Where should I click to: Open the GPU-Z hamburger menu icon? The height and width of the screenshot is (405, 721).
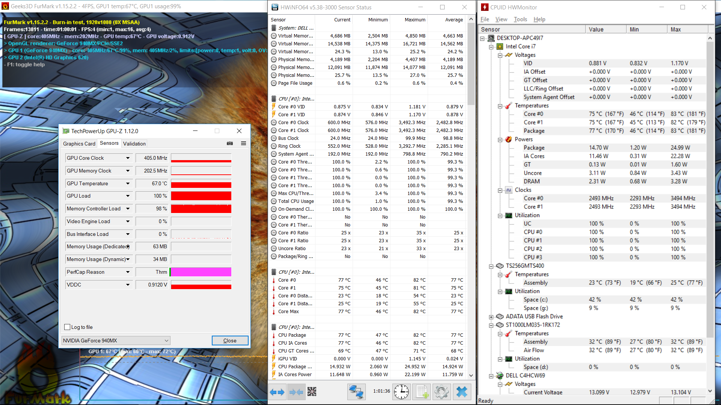[x=243, y=143]
